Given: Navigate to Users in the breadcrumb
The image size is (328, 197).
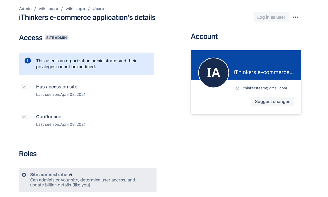Looking at the screenshot, I should point(98,9).
